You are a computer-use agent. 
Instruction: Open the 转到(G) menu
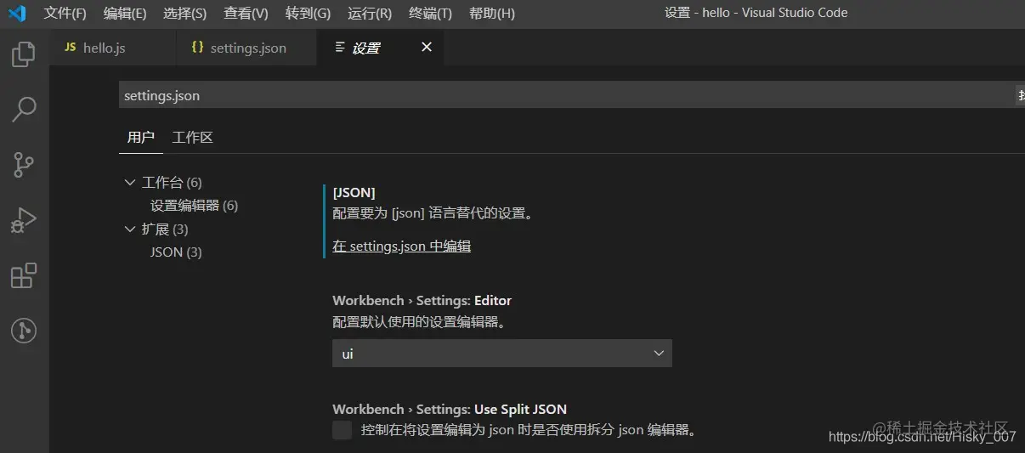(x=309, y=14)
